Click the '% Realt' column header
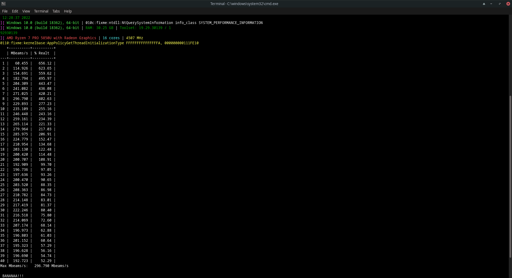 coord(42,53)
